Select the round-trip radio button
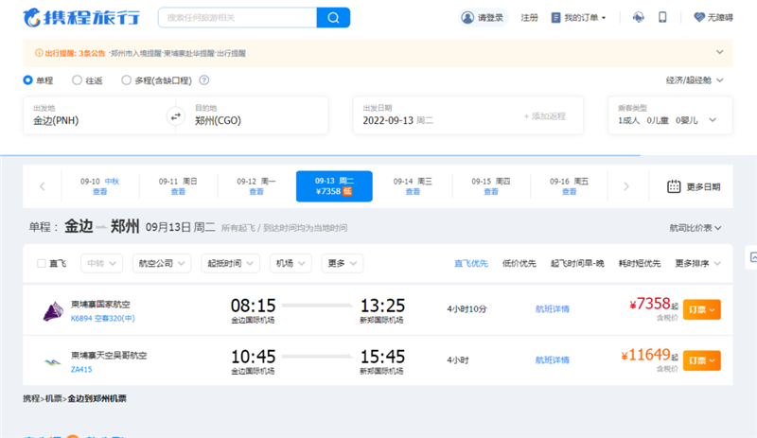Image resolution: width=757 pixels, height=438 pixels. (x=77, y=80)
